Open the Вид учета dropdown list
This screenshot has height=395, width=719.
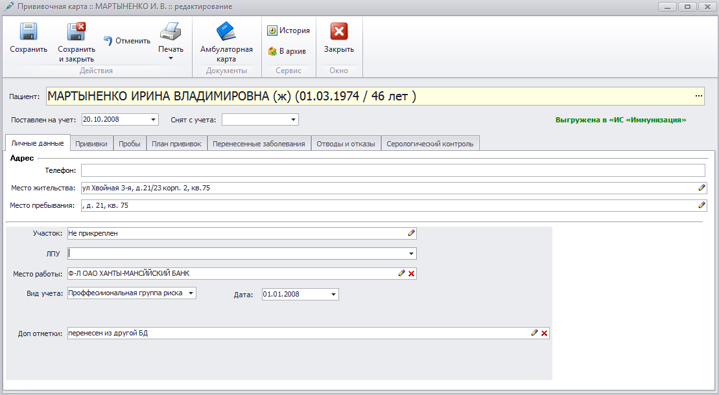[191, 293]
